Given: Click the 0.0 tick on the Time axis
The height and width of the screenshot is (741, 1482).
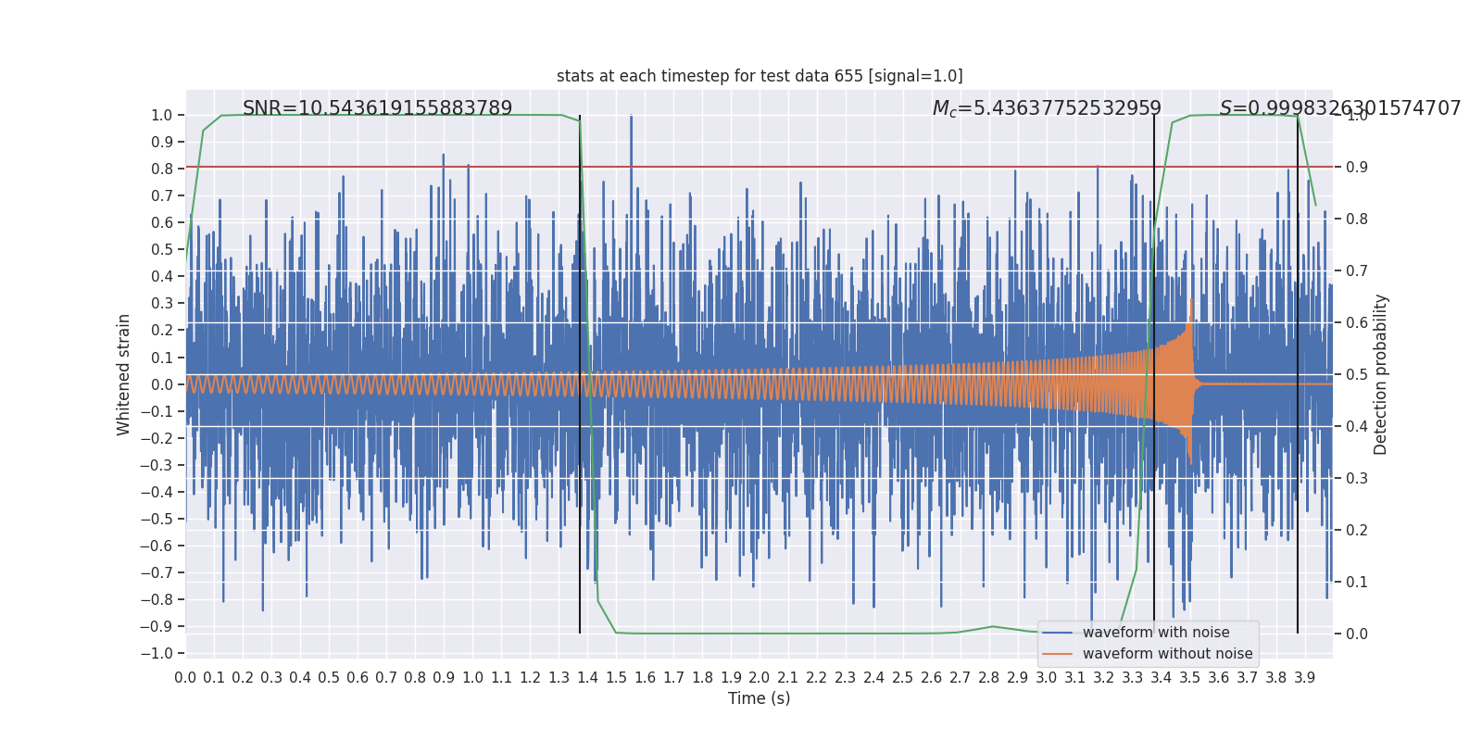Looking at the screenshot, I should pos(185,678).
